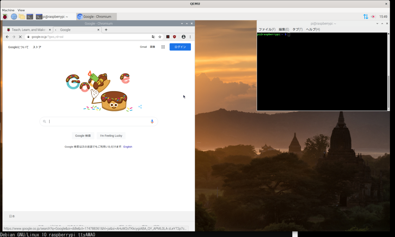
Task: Open the Google apps grid icon
Action: click(x=163, y=47)
